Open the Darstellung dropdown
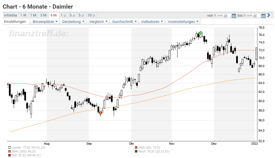Image resolution: width=275 pixels, height=158 pixels. 73,22
